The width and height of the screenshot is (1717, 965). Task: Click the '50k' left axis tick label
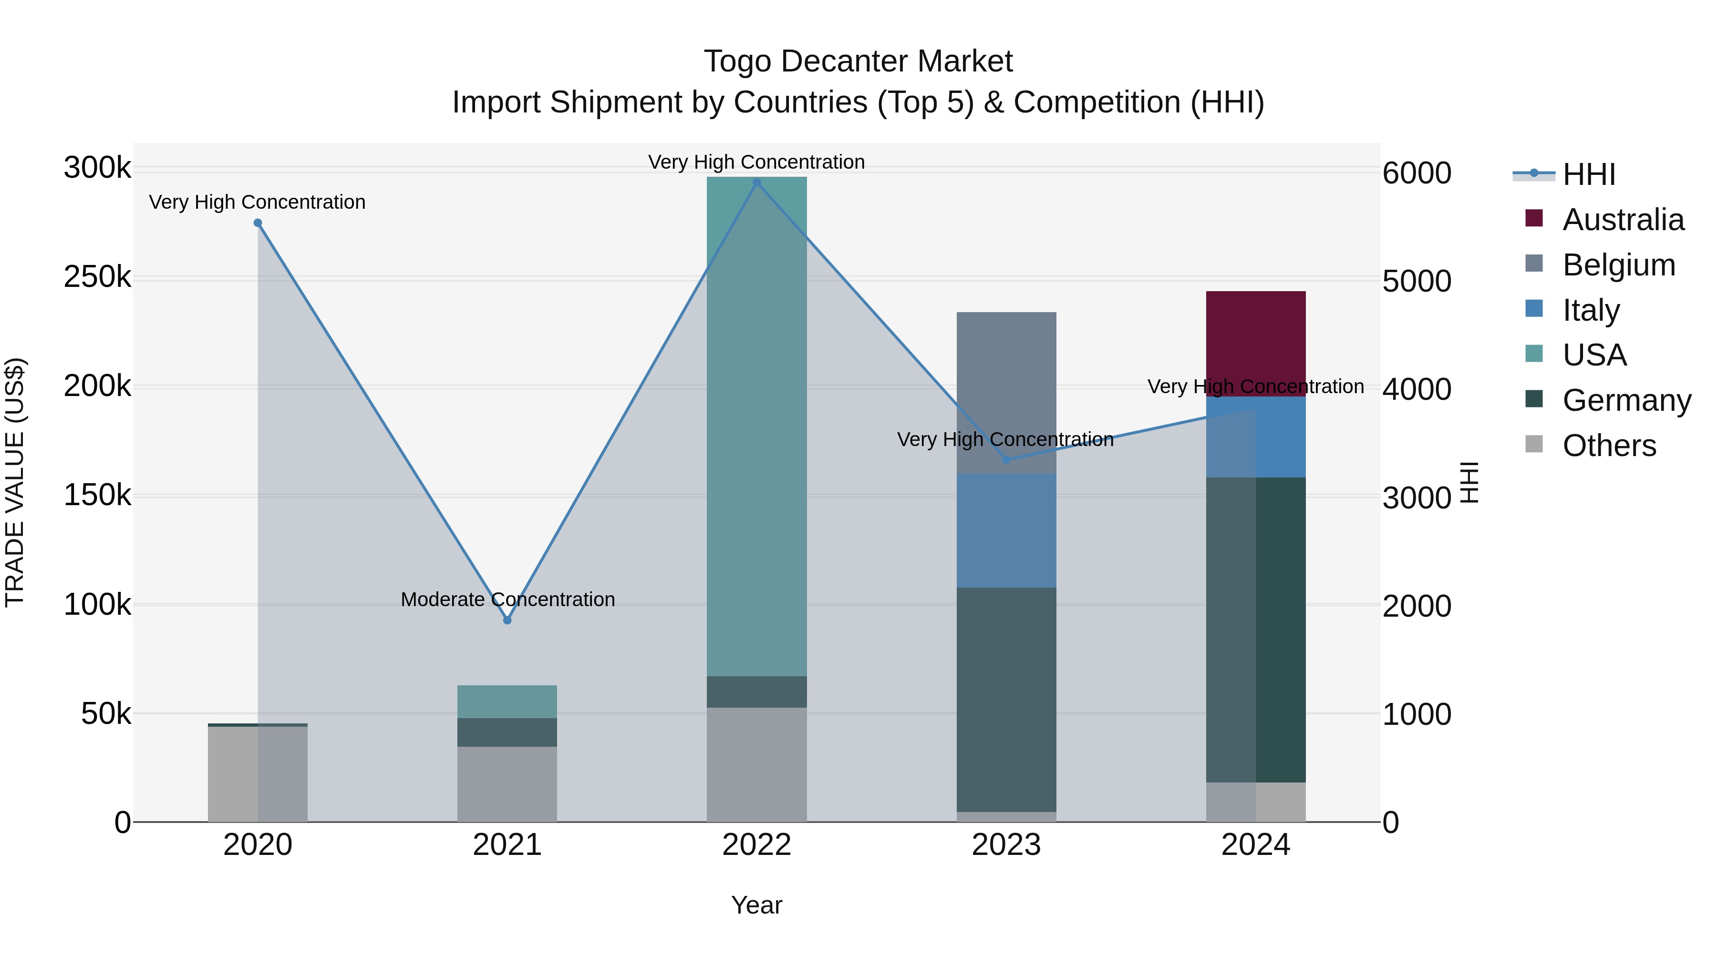106,714
